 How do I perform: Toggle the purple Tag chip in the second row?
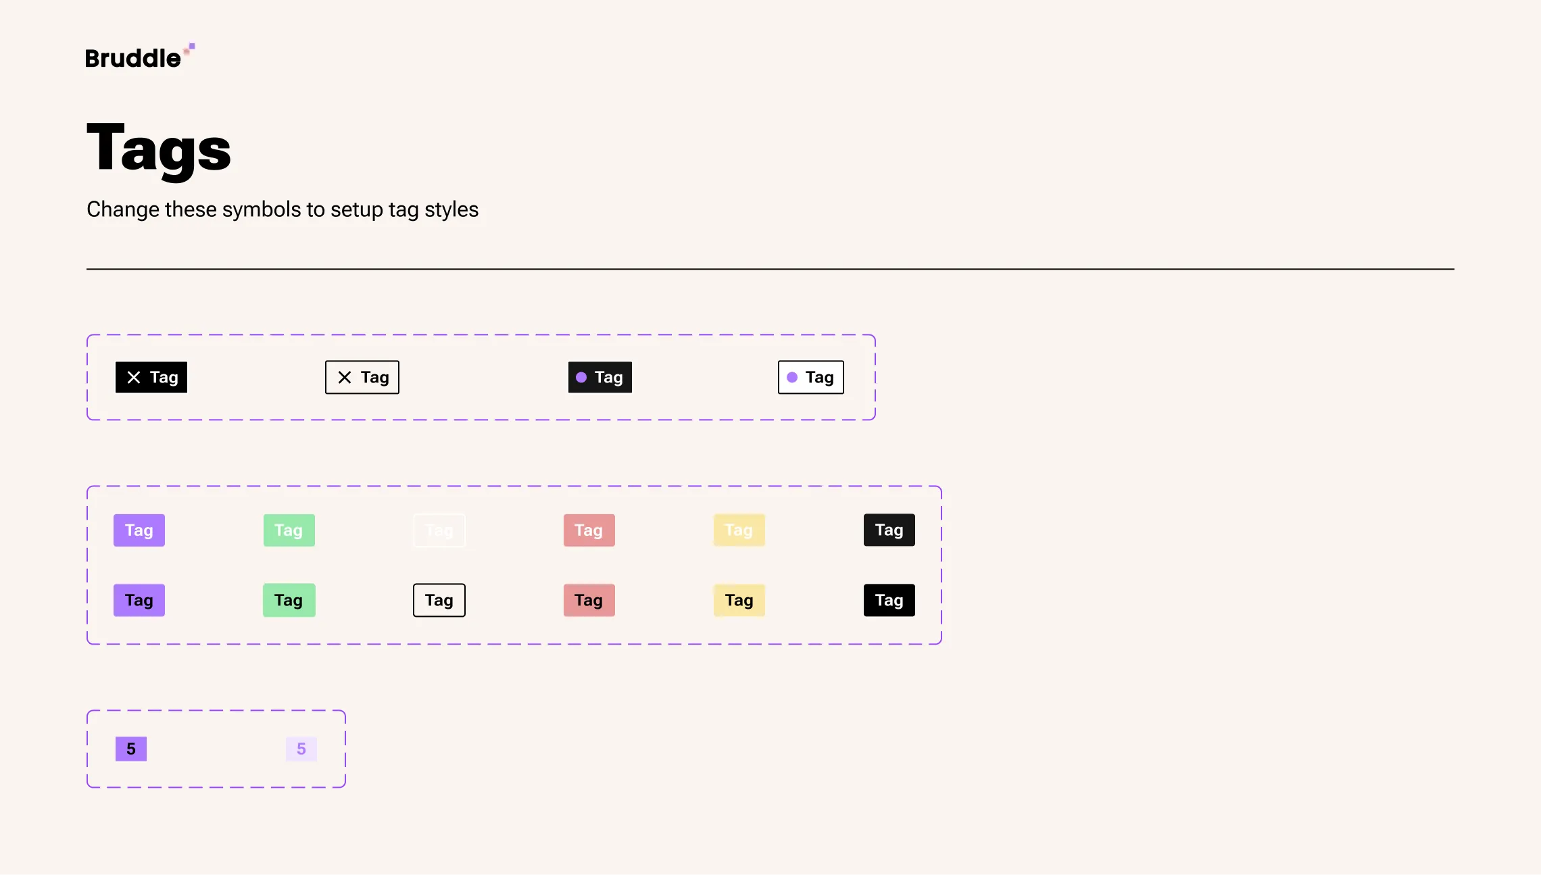tap(139, 599)
